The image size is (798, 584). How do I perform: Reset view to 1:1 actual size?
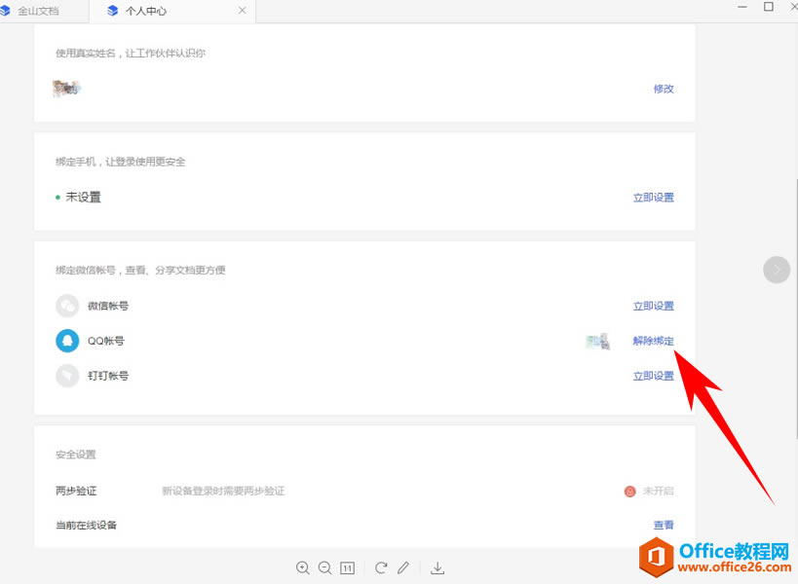pyautogui.click(x=347, y=567)
